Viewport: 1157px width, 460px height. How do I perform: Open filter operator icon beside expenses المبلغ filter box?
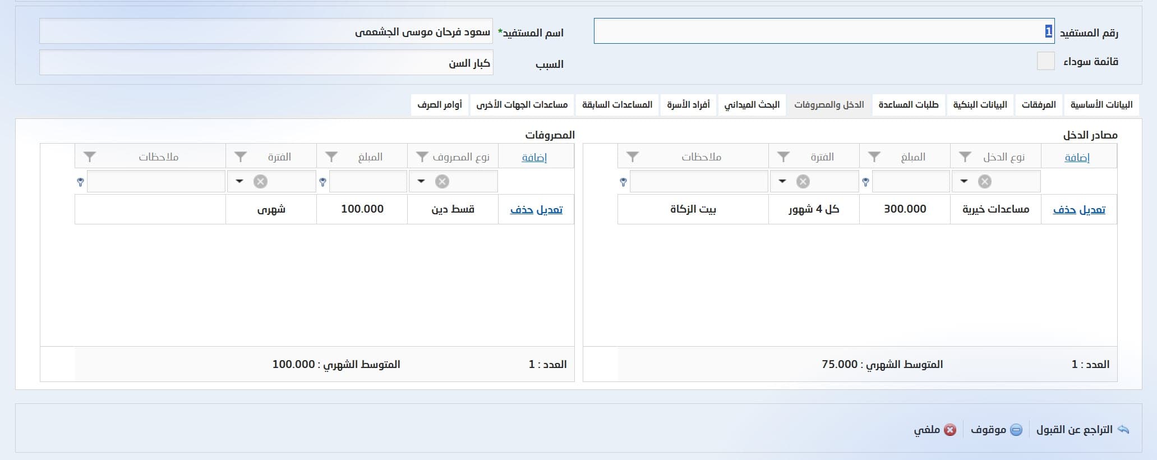pos(322,182)
